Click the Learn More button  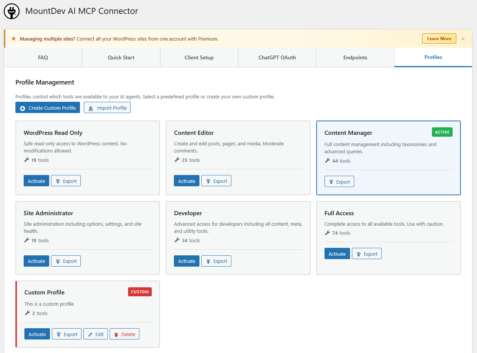(x=439, y=39)
